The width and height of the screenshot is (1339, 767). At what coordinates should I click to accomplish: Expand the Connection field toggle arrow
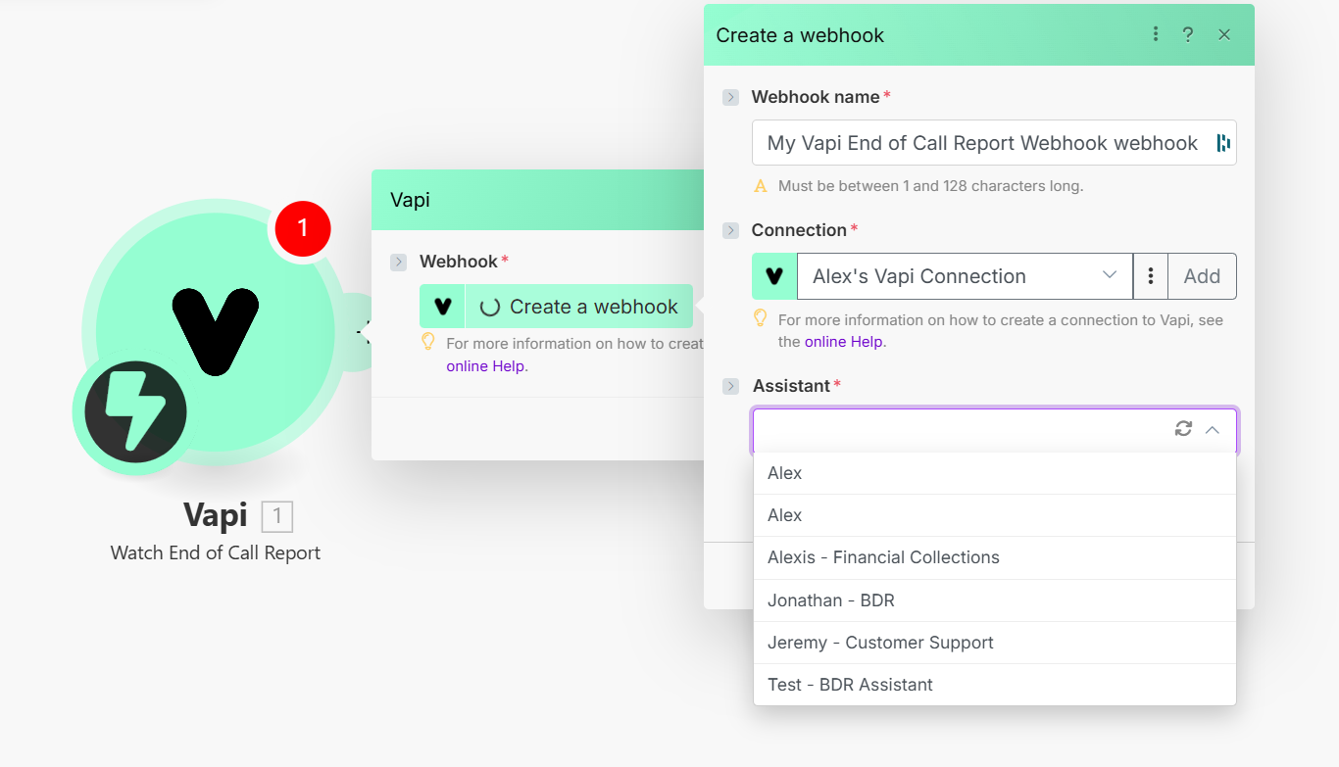coord(730,230)
